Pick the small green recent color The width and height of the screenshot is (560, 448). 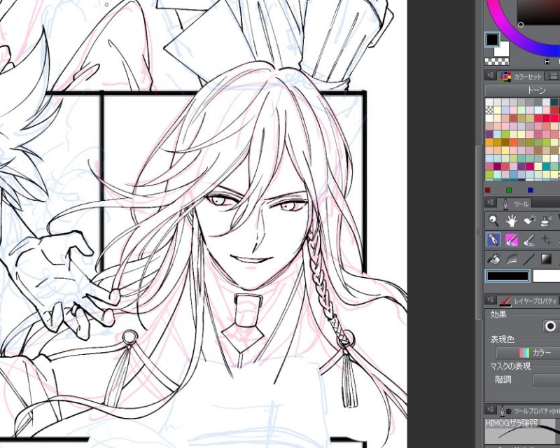click(509, 190)
